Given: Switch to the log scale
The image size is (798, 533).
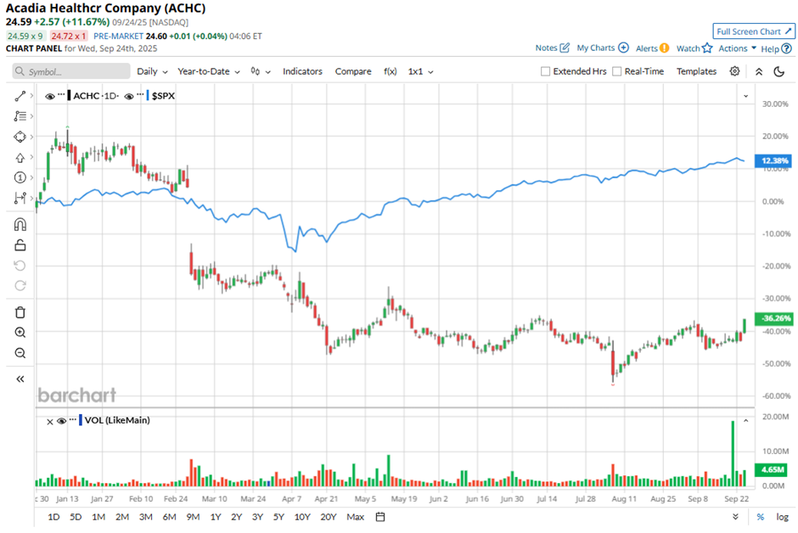Looking at the screenshot, I should coord(782,517).
